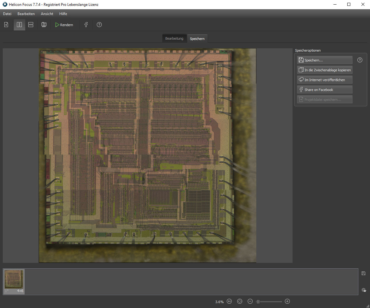Viewport: 370px width, 308px height.
Task: Switch to horizontal split view layout
Action: coord(31,25)
